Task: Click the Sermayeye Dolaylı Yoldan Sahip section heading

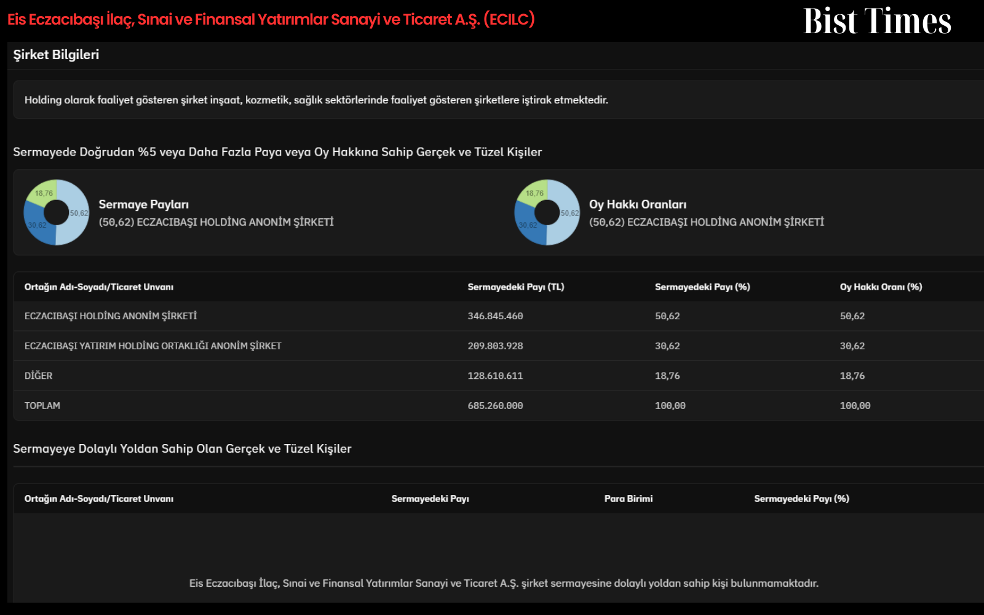Action: point(182,448)
